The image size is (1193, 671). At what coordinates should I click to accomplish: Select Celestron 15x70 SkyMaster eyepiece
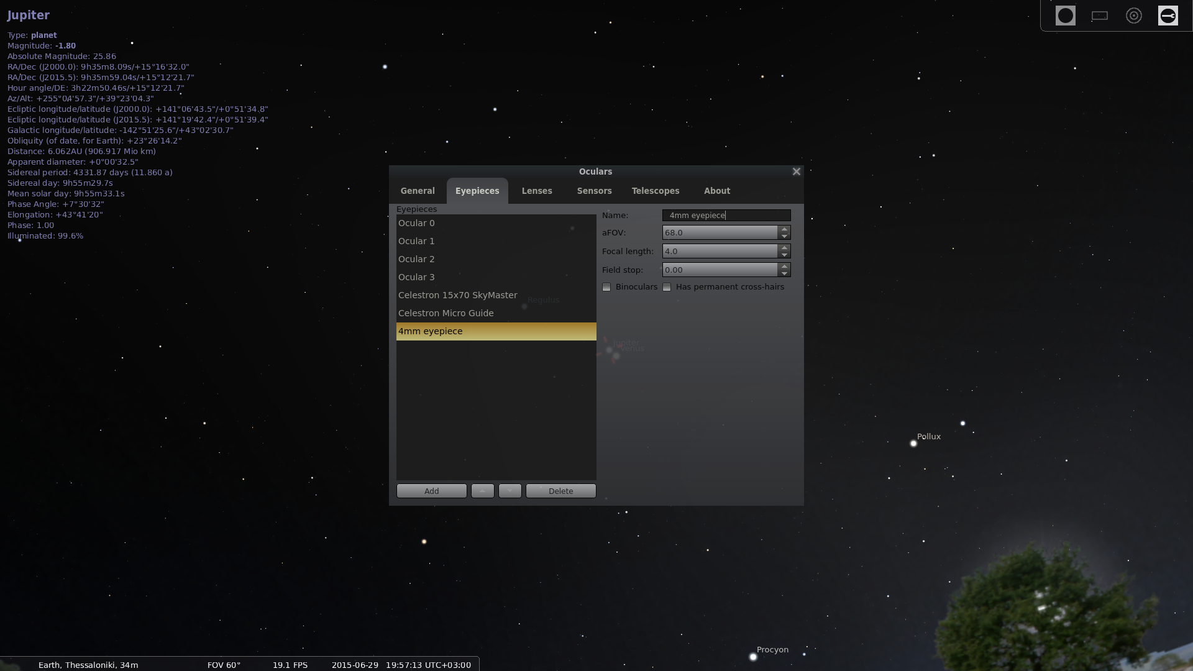point(496,295)
